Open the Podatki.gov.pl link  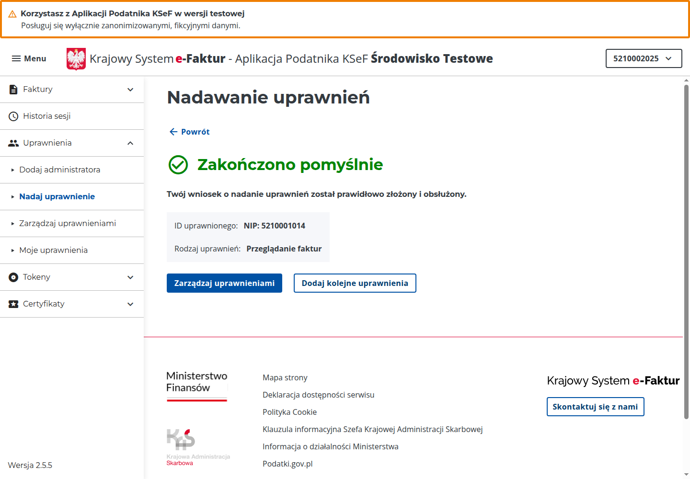[287, 464]
